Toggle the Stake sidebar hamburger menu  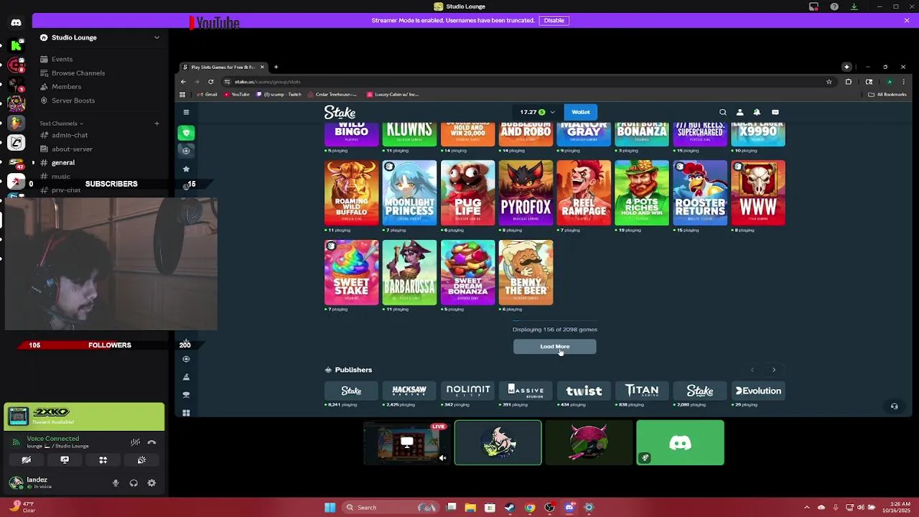pyautogui.click(x=186, y=112)
